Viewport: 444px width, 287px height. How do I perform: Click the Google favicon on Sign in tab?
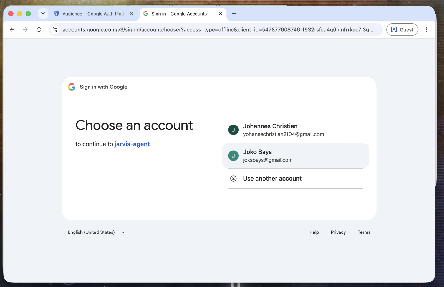[x=145, y=14]
